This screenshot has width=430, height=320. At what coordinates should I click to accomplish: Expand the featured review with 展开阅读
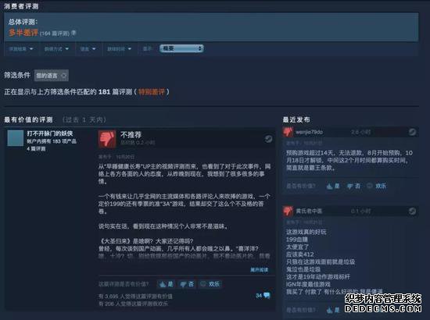(259, 270)
